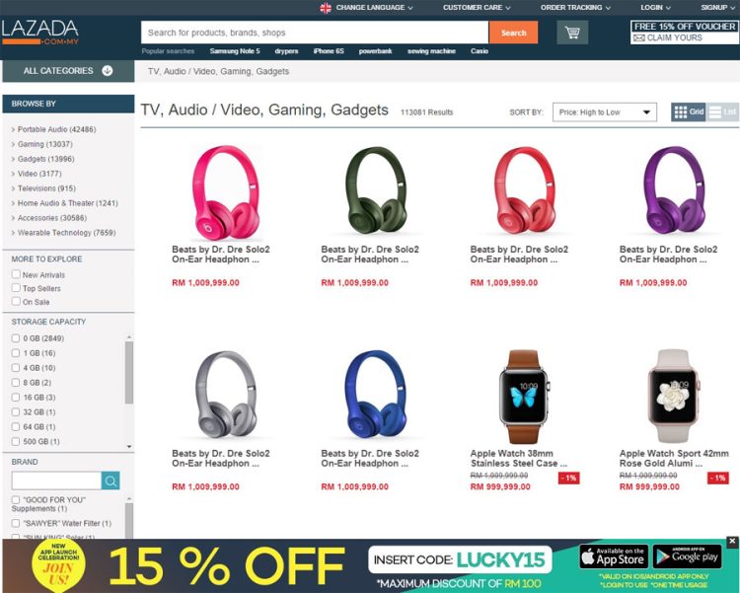The width and height of the screenshot is (740, 593).
Task: Switch to List view
Action: click(x=722, y=111)
